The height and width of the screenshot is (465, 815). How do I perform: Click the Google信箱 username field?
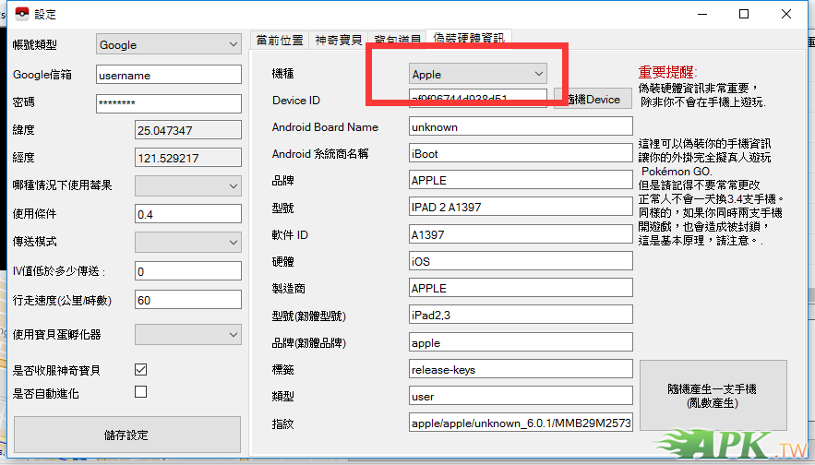coord(169,75)
